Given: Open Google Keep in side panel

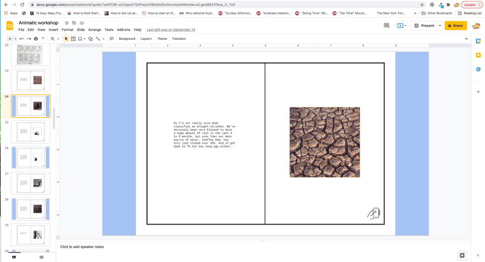Looking at the screenshot, I should pyautogui.click(x=478, y=55).
